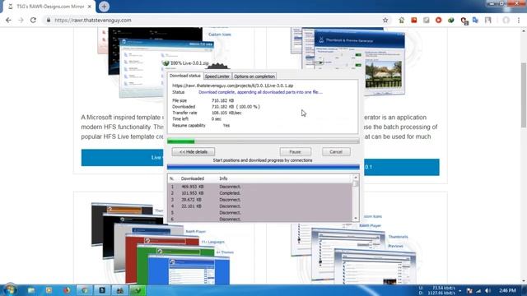The height and width of the screenshot is (296, 527).
Task: Click the browser page vertical scrollbar thumb
Action: coord(524,95)
